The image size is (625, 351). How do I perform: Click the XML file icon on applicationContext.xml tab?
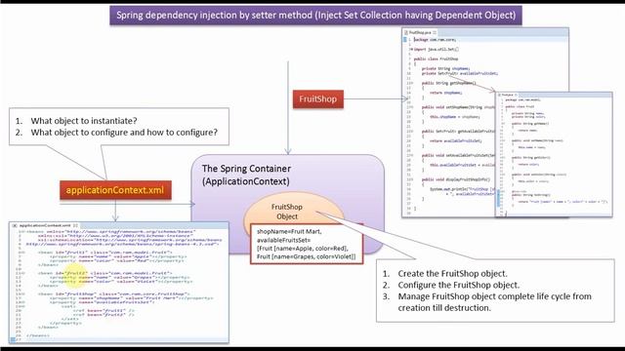15,225
